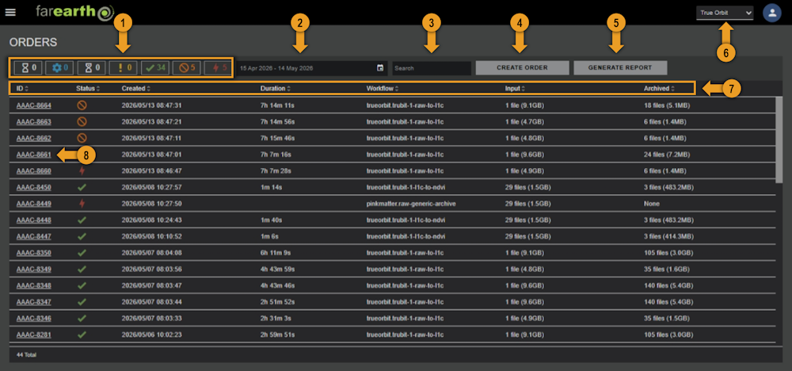
Task: Sort the table by Duration column
Action: tap(276, 89)
